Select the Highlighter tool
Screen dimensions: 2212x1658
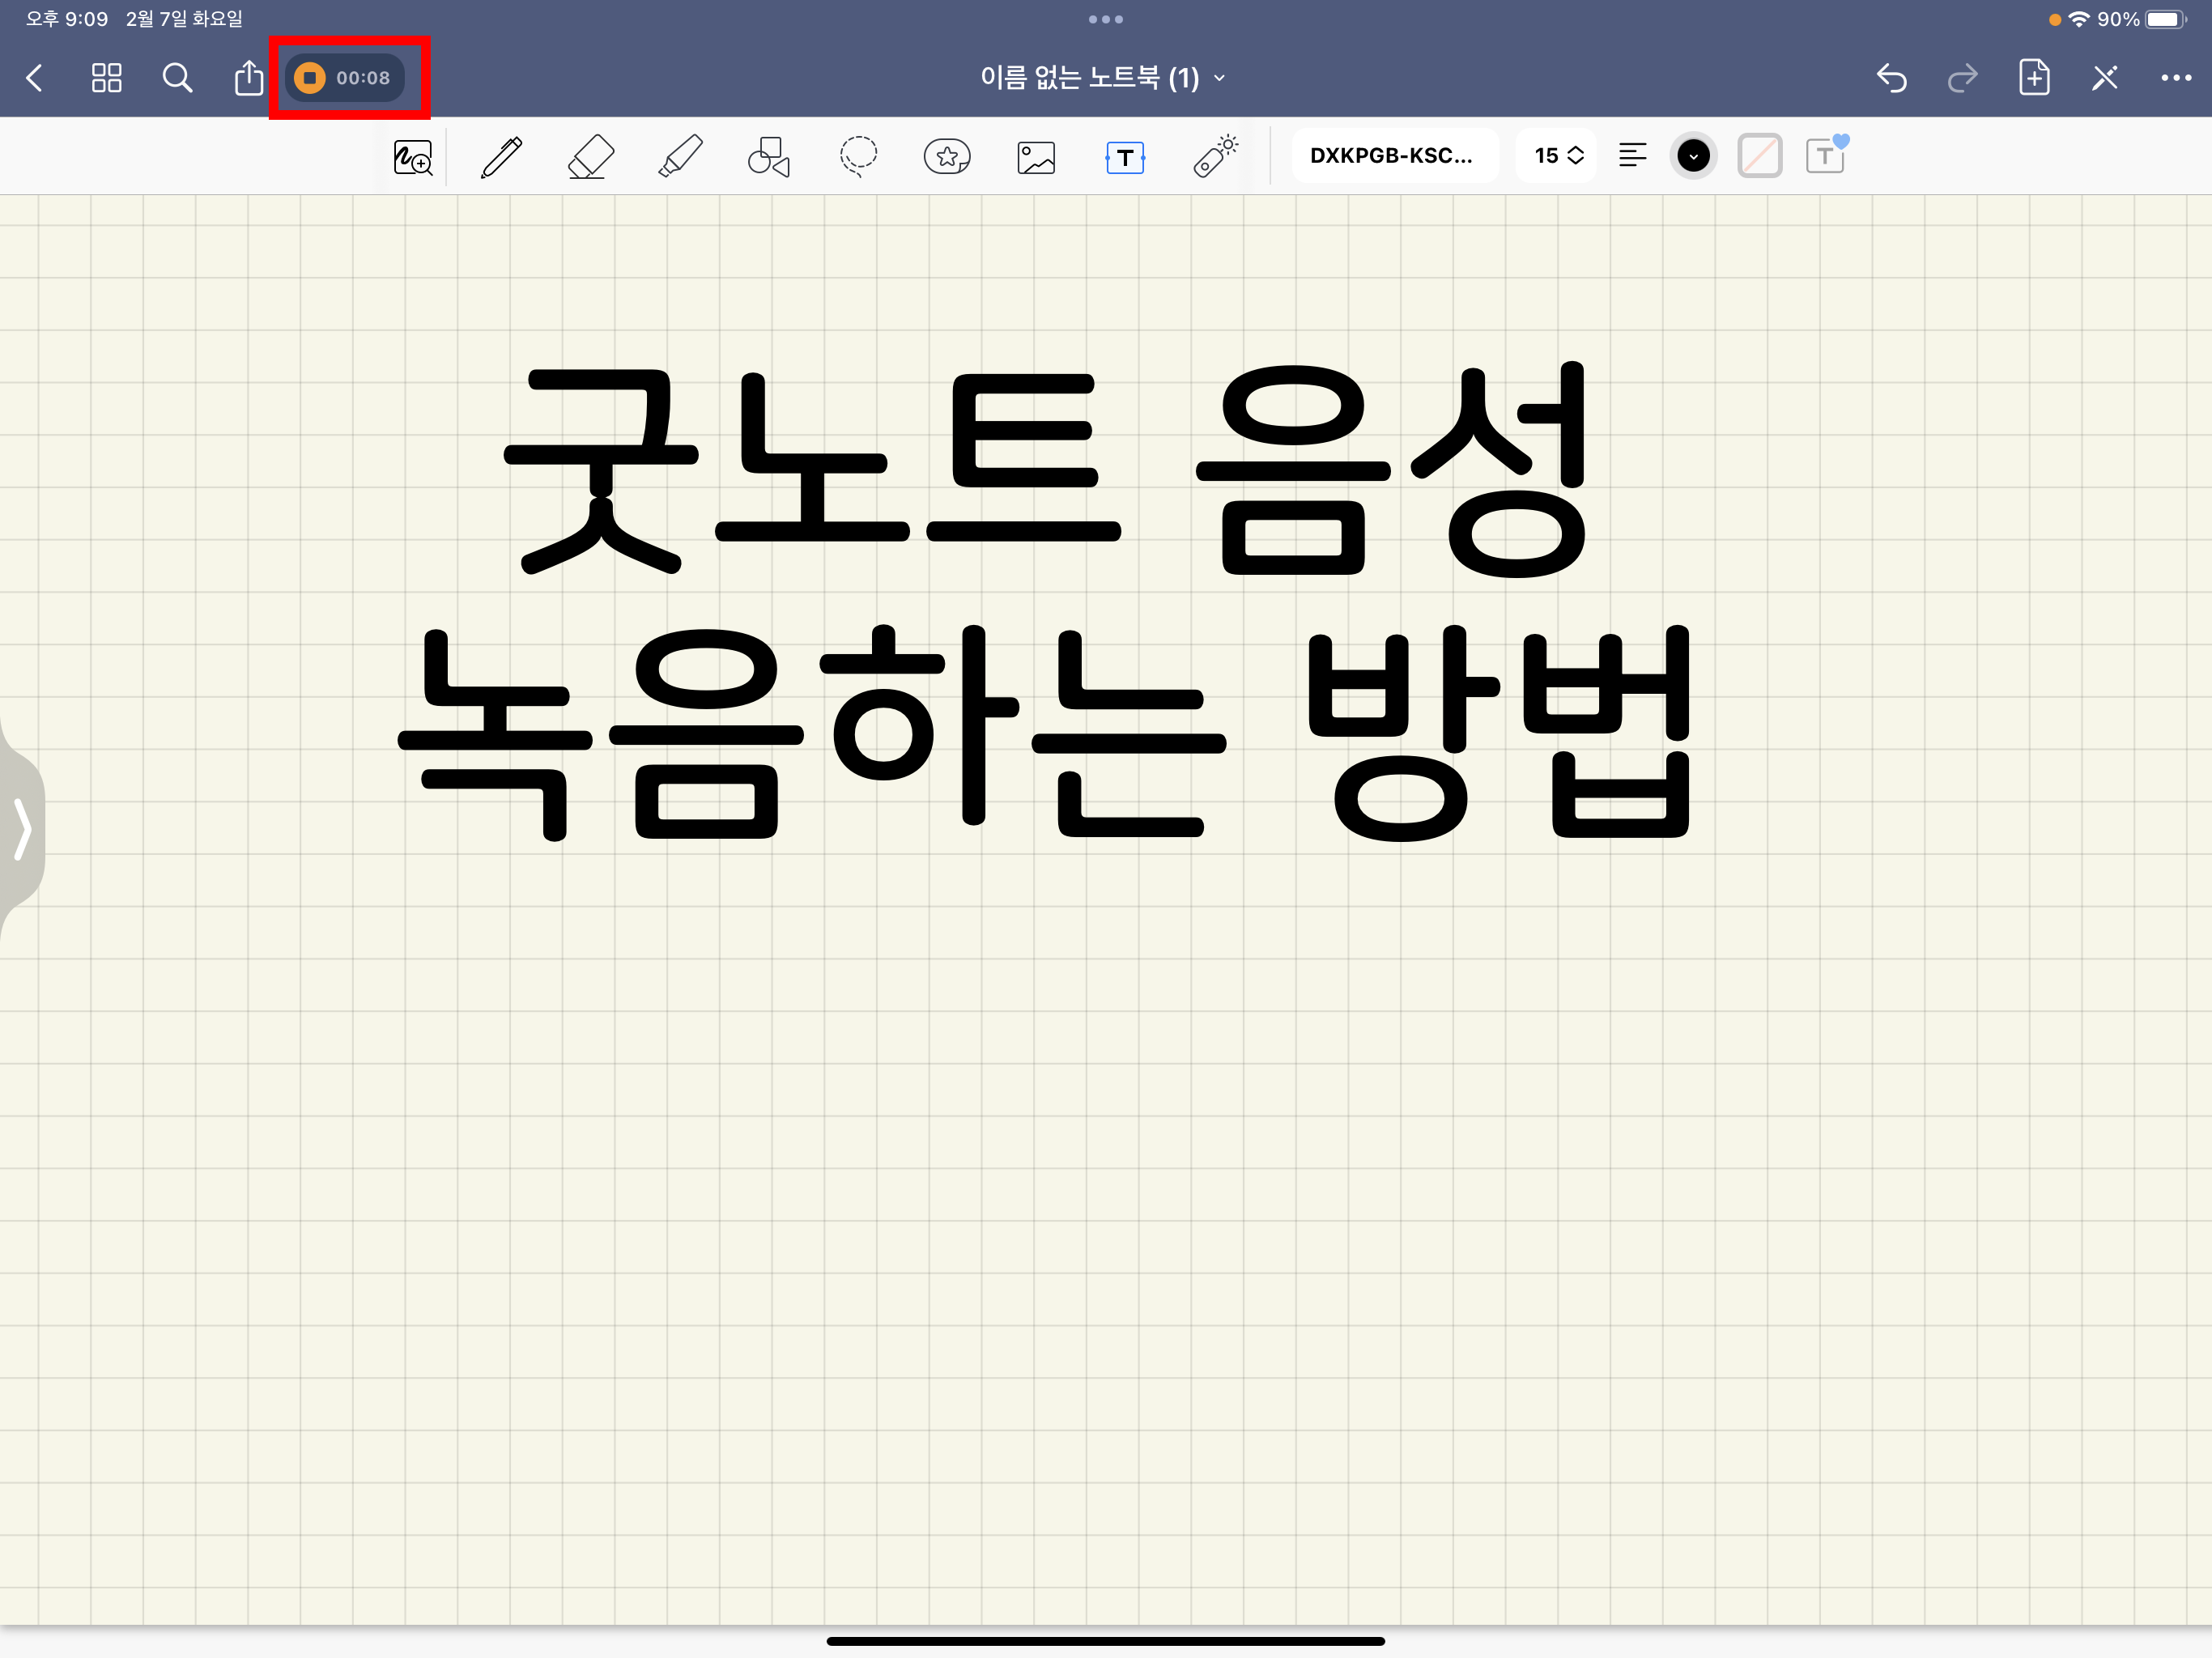[680, 157]
